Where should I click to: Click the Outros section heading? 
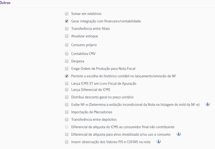(5, 3)
